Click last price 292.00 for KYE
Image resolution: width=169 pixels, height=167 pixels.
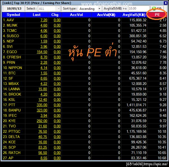[42, 121]
